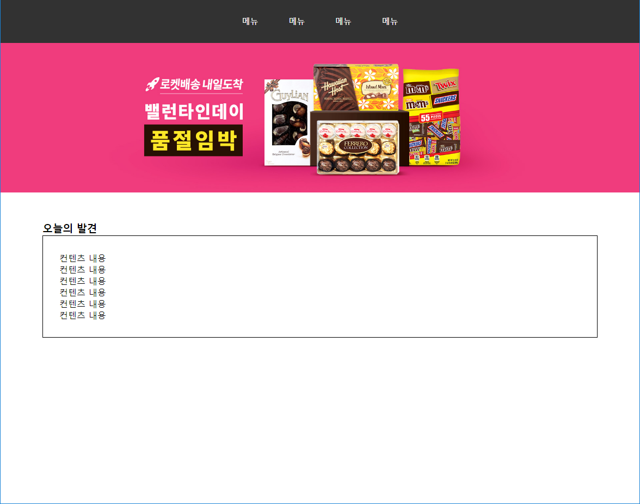
Task: Click the Valentine's Day chocolate promo banner
Action: (320, 117)
